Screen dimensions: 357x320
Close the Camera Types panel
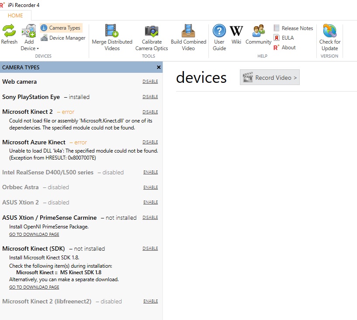[159, 67]
